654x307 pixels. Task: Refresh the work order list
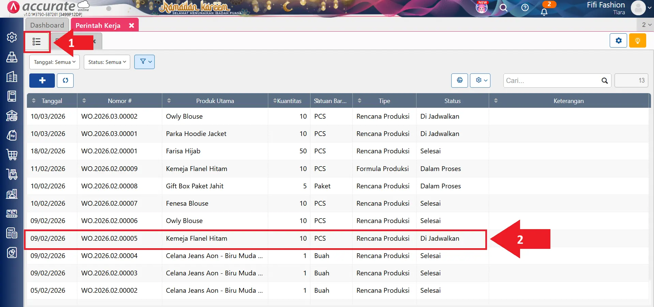click(65, 81)
